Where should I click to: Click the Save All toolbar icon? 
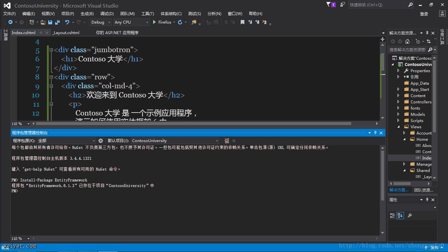coord(57,22)
